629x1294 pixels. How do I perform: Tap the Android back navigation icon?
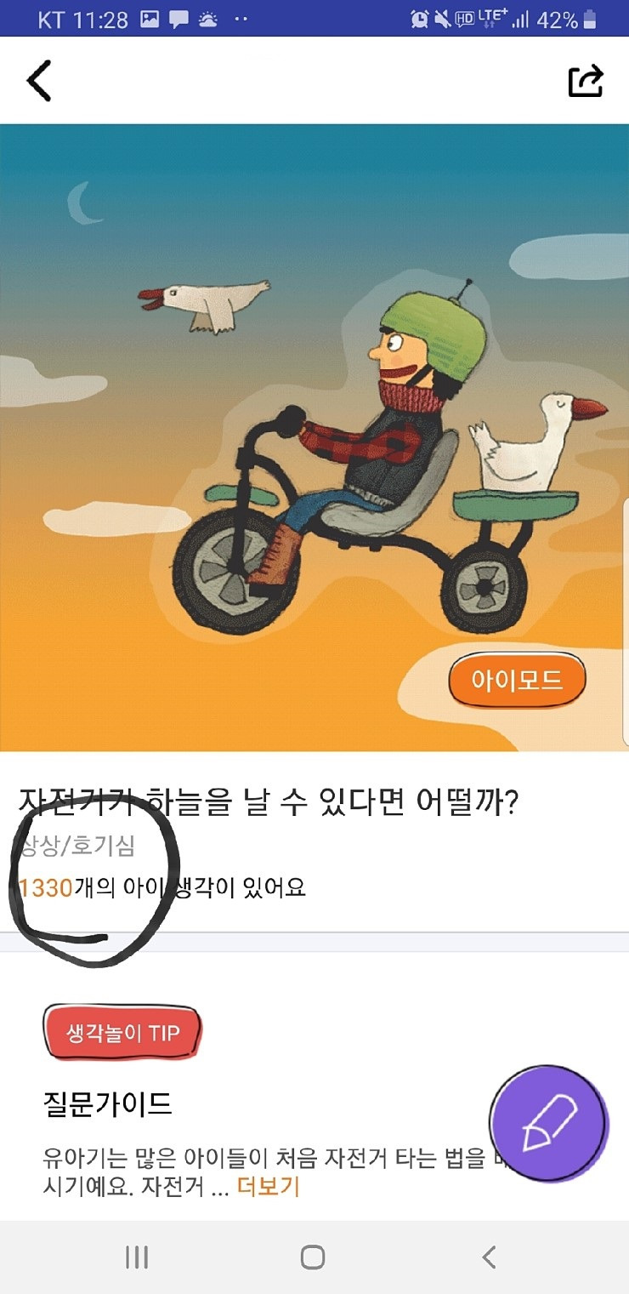pos(489,1257)
